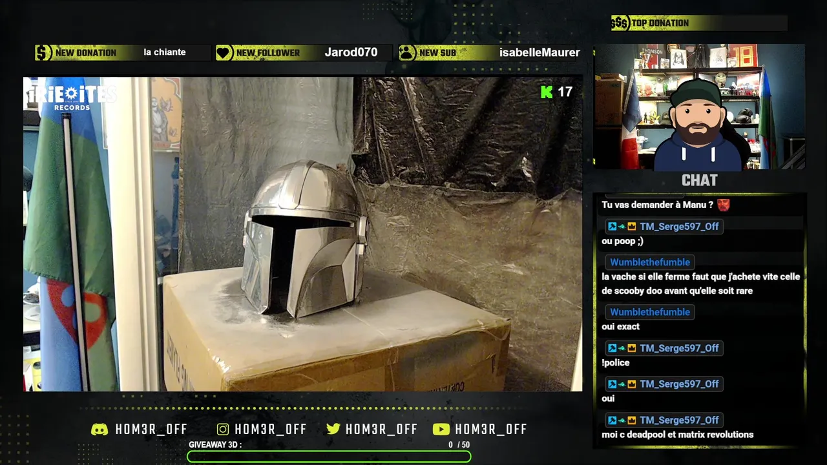Click the streamer avatar webcam panel
The height and width of the screenshot is (465, 827).
(699, 107)
